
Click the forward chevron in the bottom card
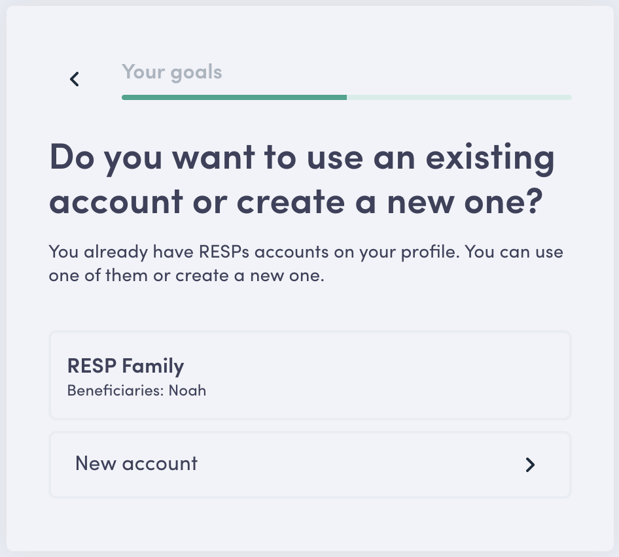pyautogui.click(x=530, y=465)
